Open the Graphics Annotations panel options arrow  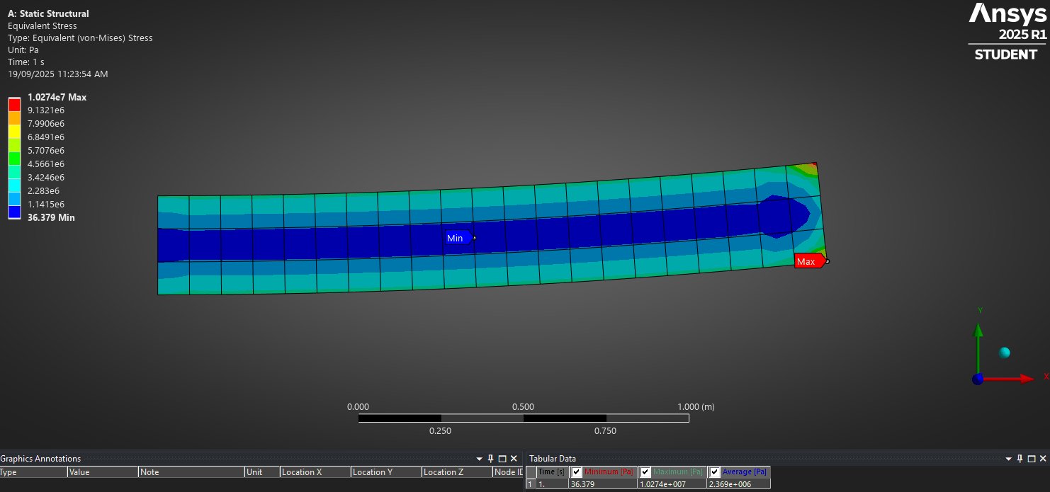pos(479,459)
